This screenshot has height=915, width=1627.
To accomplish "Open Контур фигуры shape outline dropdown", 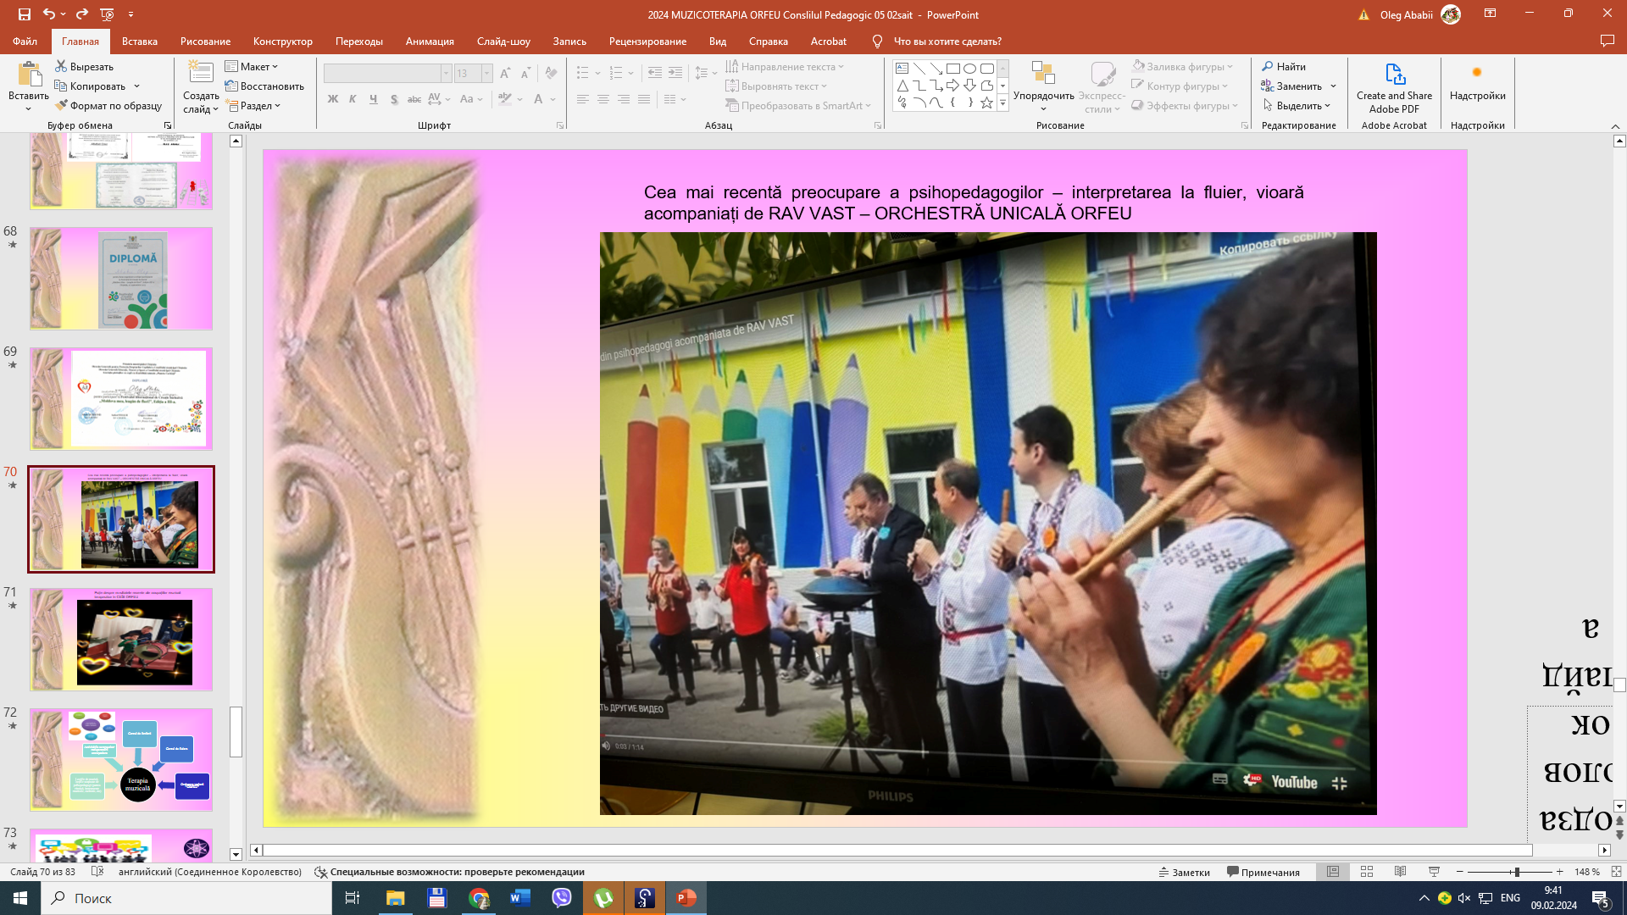I will pos(1180,86).
